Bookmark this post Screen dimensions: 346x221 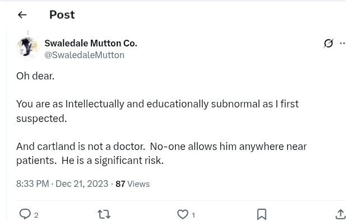261,214
